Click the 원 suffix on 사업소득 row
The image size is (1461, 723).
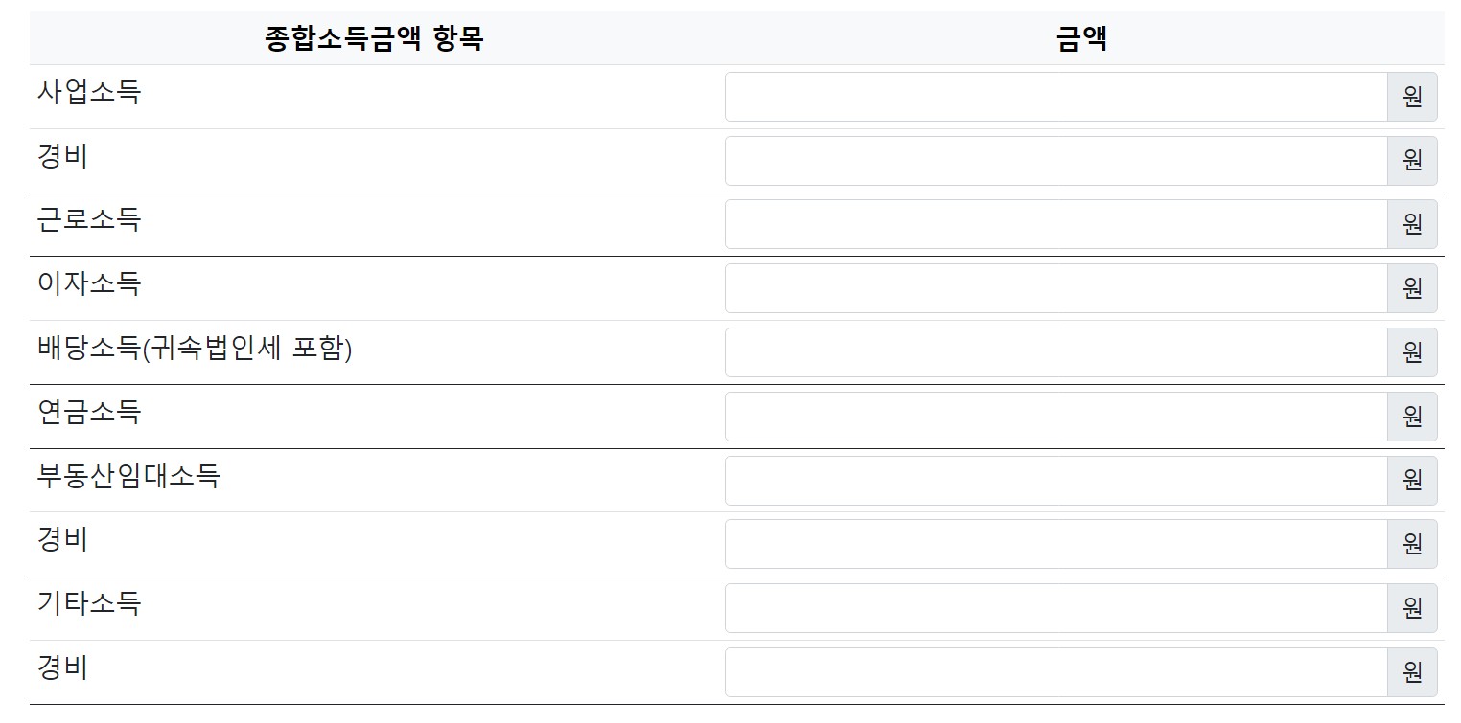1412,97
